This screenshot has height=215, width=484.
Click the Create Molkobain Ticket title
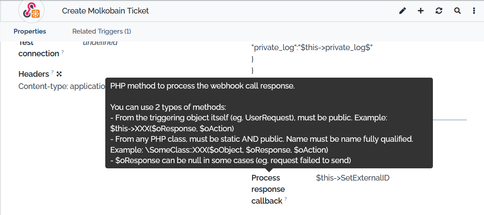click(105, 11)
